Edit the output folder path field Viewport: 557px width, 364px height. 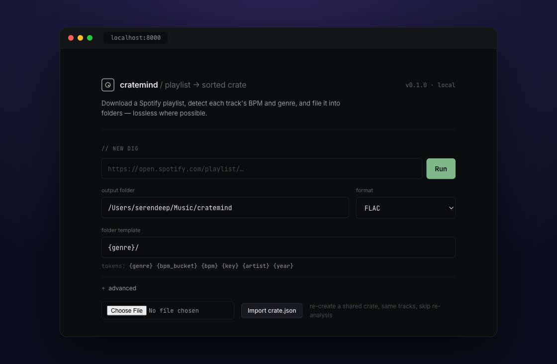click(225, 208)
